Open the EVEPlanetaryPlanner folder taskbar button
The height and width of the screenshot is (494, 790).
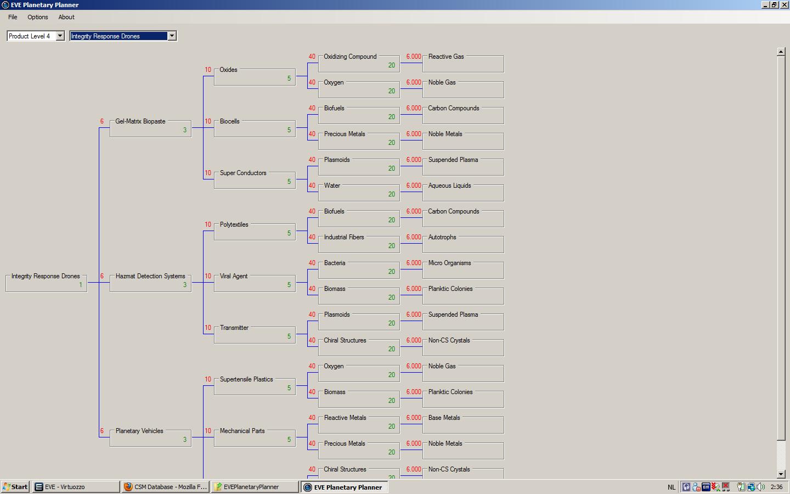click(255, 487)
